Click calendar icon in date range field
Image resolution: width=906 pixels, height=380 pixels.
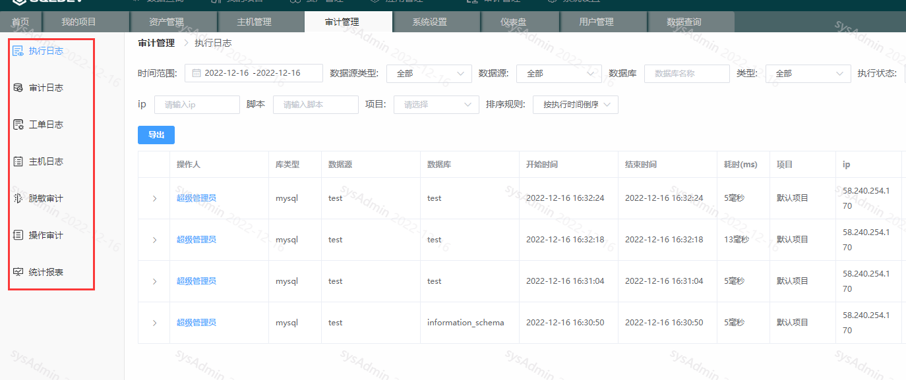pos(196,73)
